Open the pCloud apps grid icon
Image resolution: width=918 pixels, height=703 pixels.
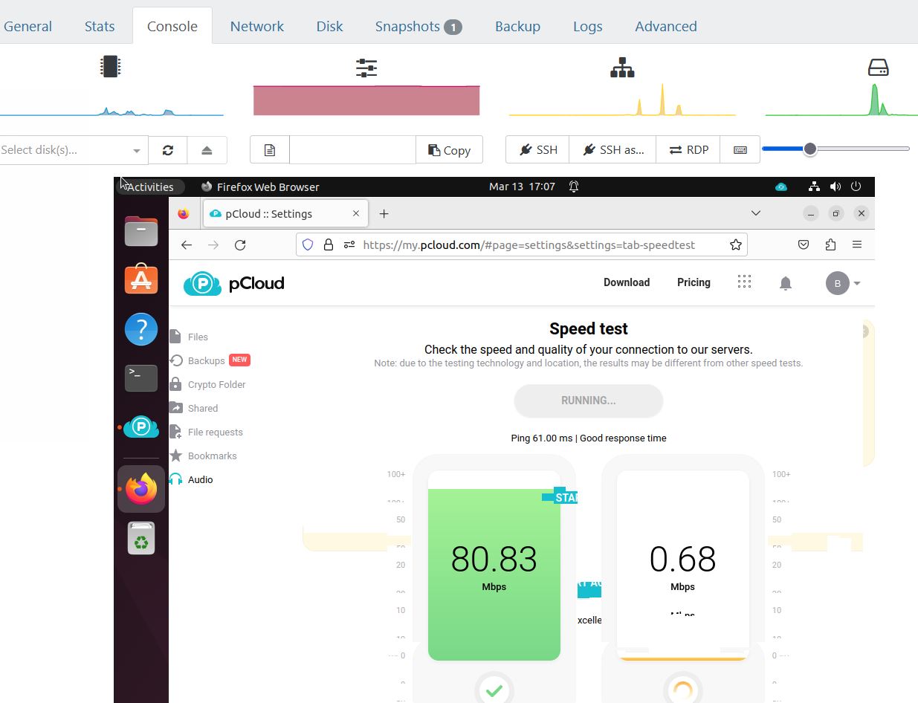tap(744, 282)
